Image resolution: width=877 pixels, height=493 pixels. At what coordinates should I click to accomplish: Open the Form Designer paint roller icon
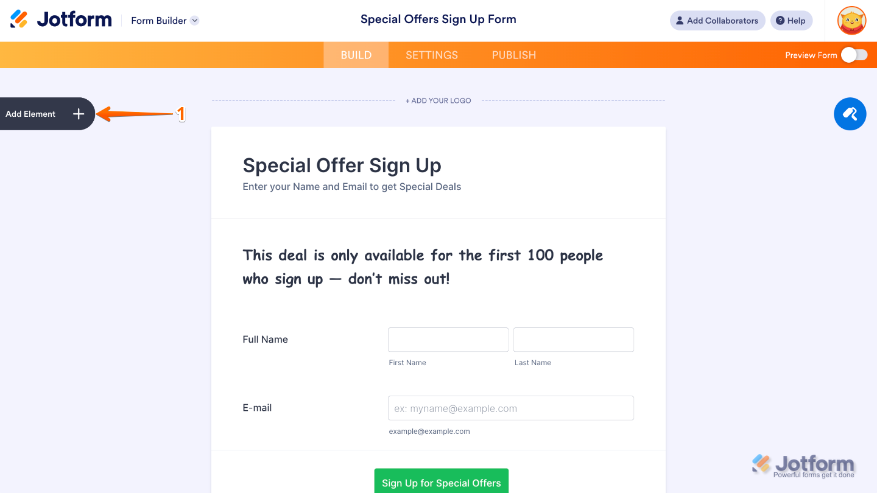pyautogui.click(x=850, y=114)
